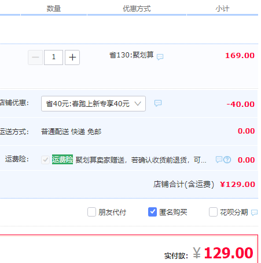Viewport: 261px width, 263px height.
Task: Click the comment icon beside 花呗分期
Action: [x=254, y=212]
